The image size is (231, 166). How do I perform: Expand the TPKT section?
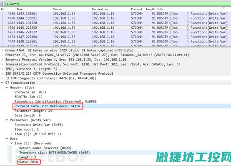click(2, 69)
